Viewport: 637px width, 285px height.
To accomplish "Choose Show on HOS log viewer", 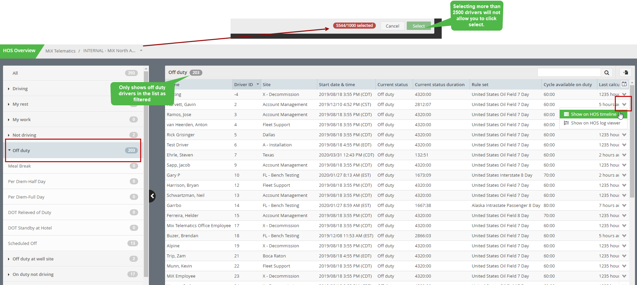I will click(593, 123).
